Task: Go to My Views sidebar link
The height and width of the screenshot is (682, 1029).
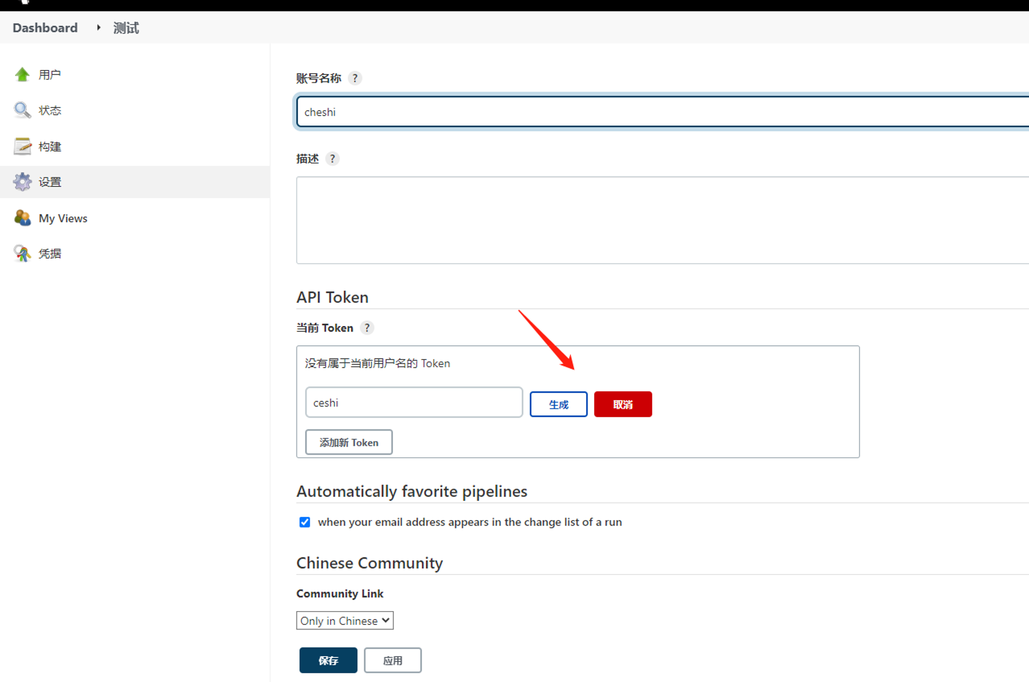Action: (63, 218)
